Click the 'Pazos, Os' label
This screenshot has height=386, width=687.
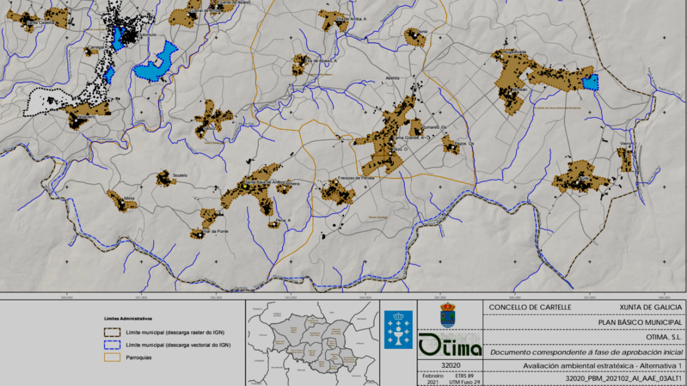[464, 144]
